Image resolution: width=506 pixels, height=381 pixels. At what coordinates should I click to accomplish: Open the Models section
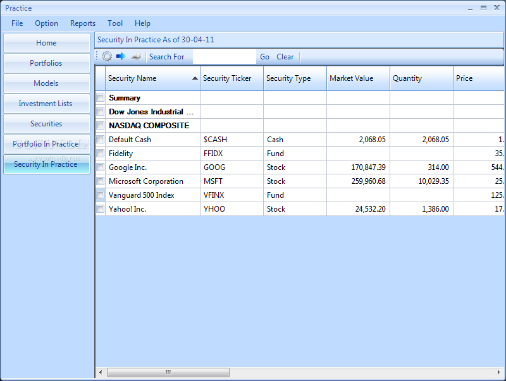coord(46,83)
